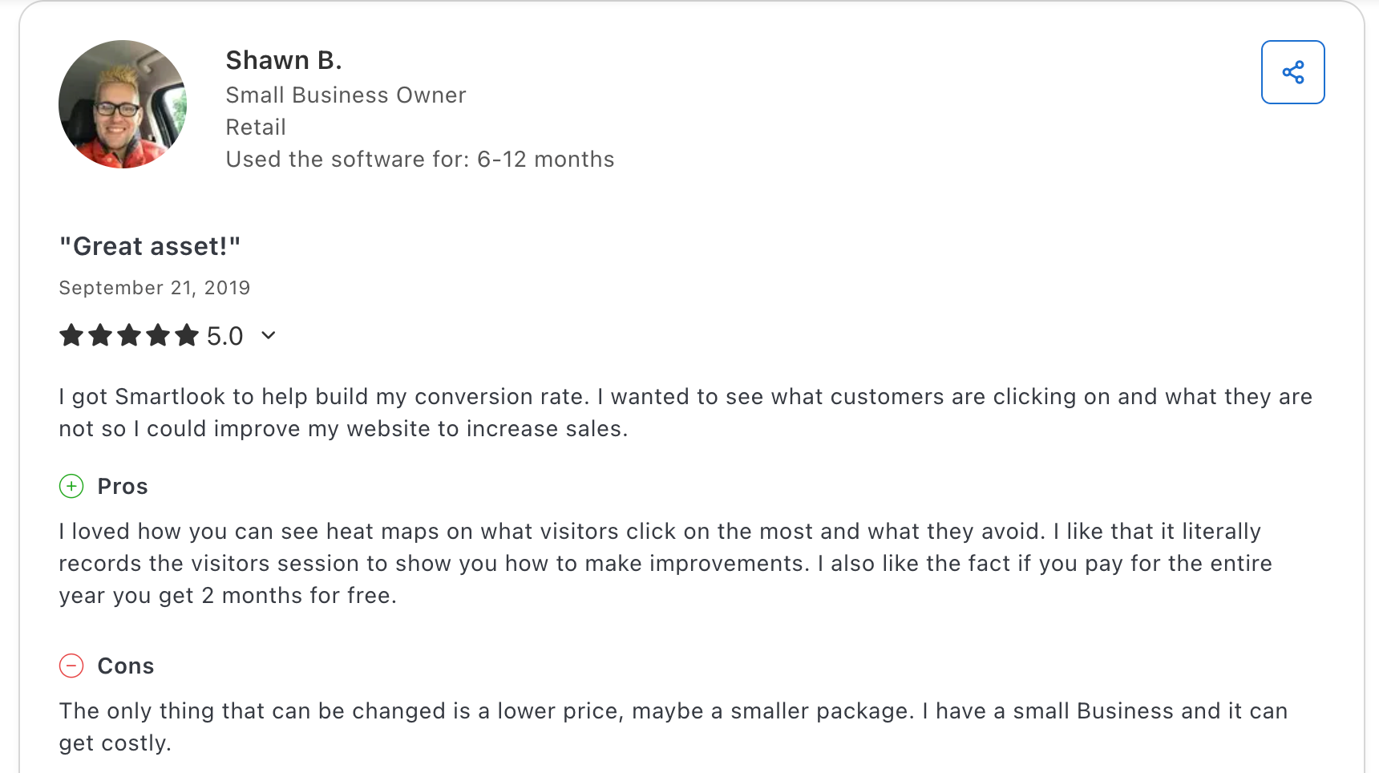Open Shawn B.'s profile photo
The width and height of the screenshot is (1379, 773).
(x=123, y=104)
